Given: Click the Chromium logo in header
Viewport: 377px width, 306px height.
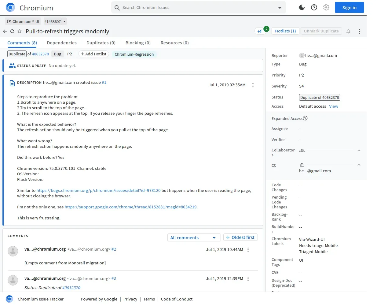Looking at the screenshot, I should point(10,7).
